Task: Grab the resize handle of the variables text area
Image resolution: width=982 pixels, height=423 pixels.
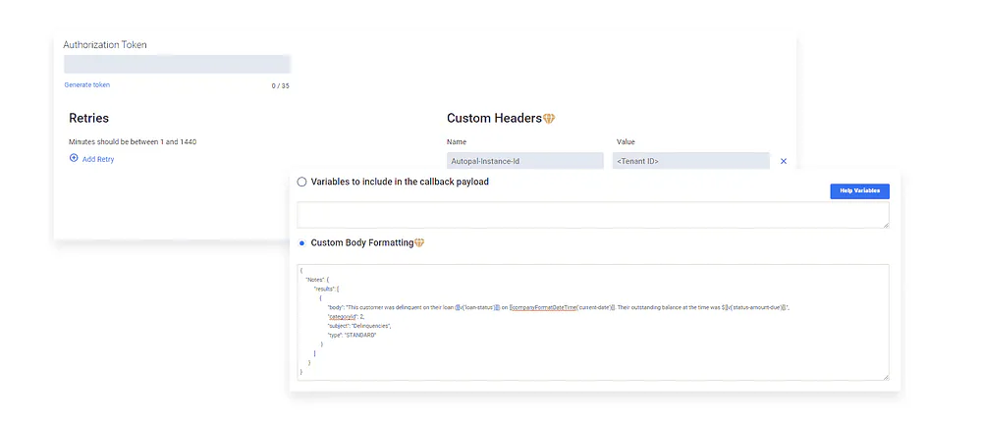Action: point(886,225)
